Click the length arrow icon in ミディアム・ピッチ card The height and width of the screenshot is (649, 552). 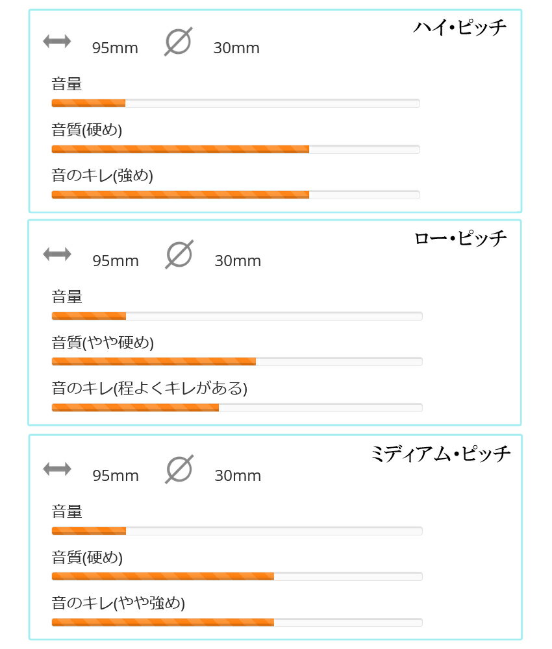57,469
